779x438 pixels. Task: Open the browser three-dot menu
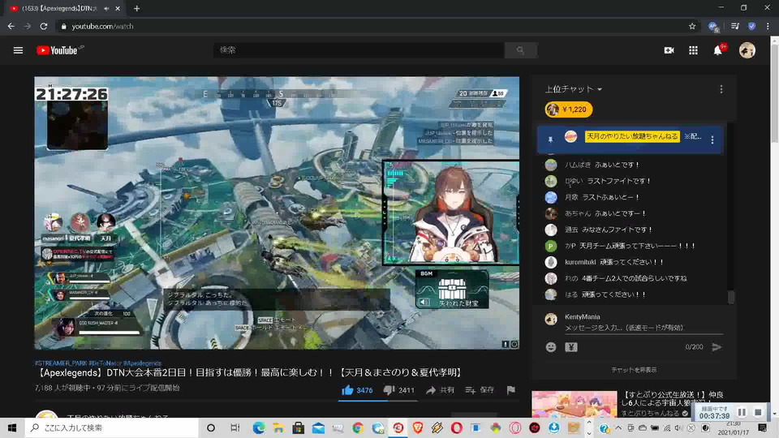(768, 26)
